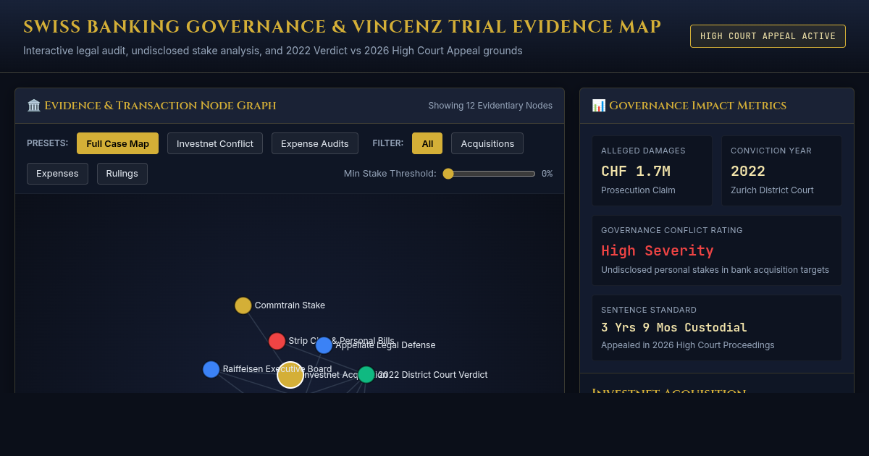The height and width of the screenshot is (456, 869).
Task: Click the Commtrain Stake node label
Action: tap(290, 305)
